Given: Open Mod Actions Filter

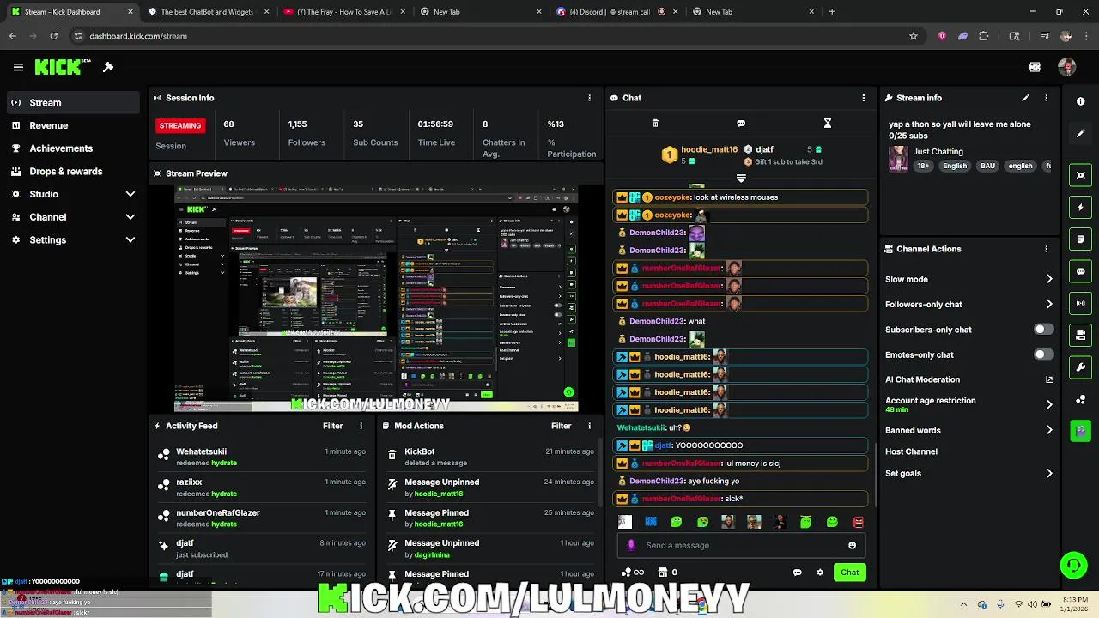Looking at the screenshot, I should [x=561, y=426].
